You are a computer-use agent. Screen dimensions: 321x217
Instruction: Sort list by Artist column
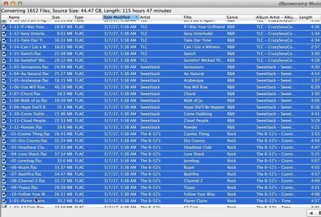[x=161, y=17]
